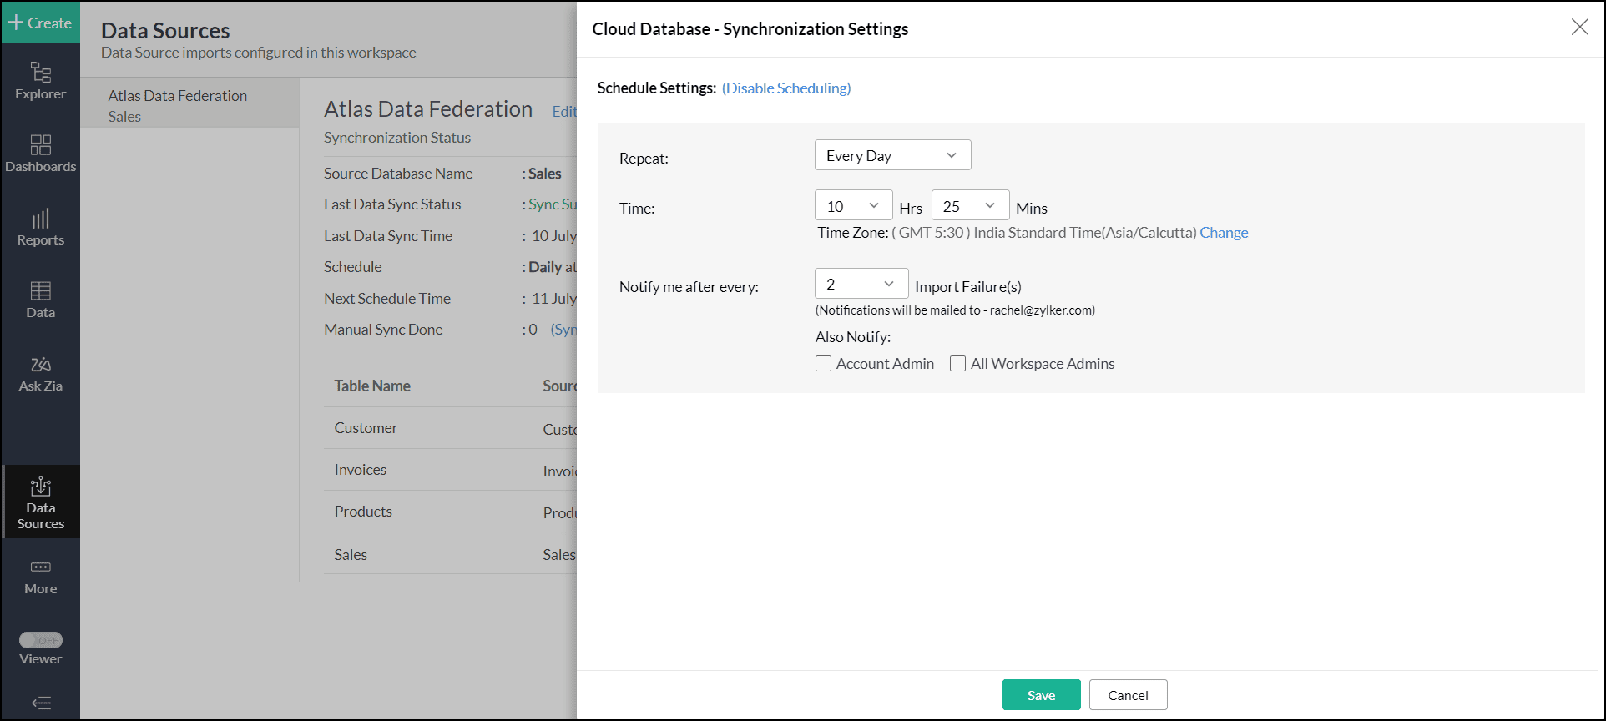
Task: Open the Data sidebar icon
Action: pos(40,300)
